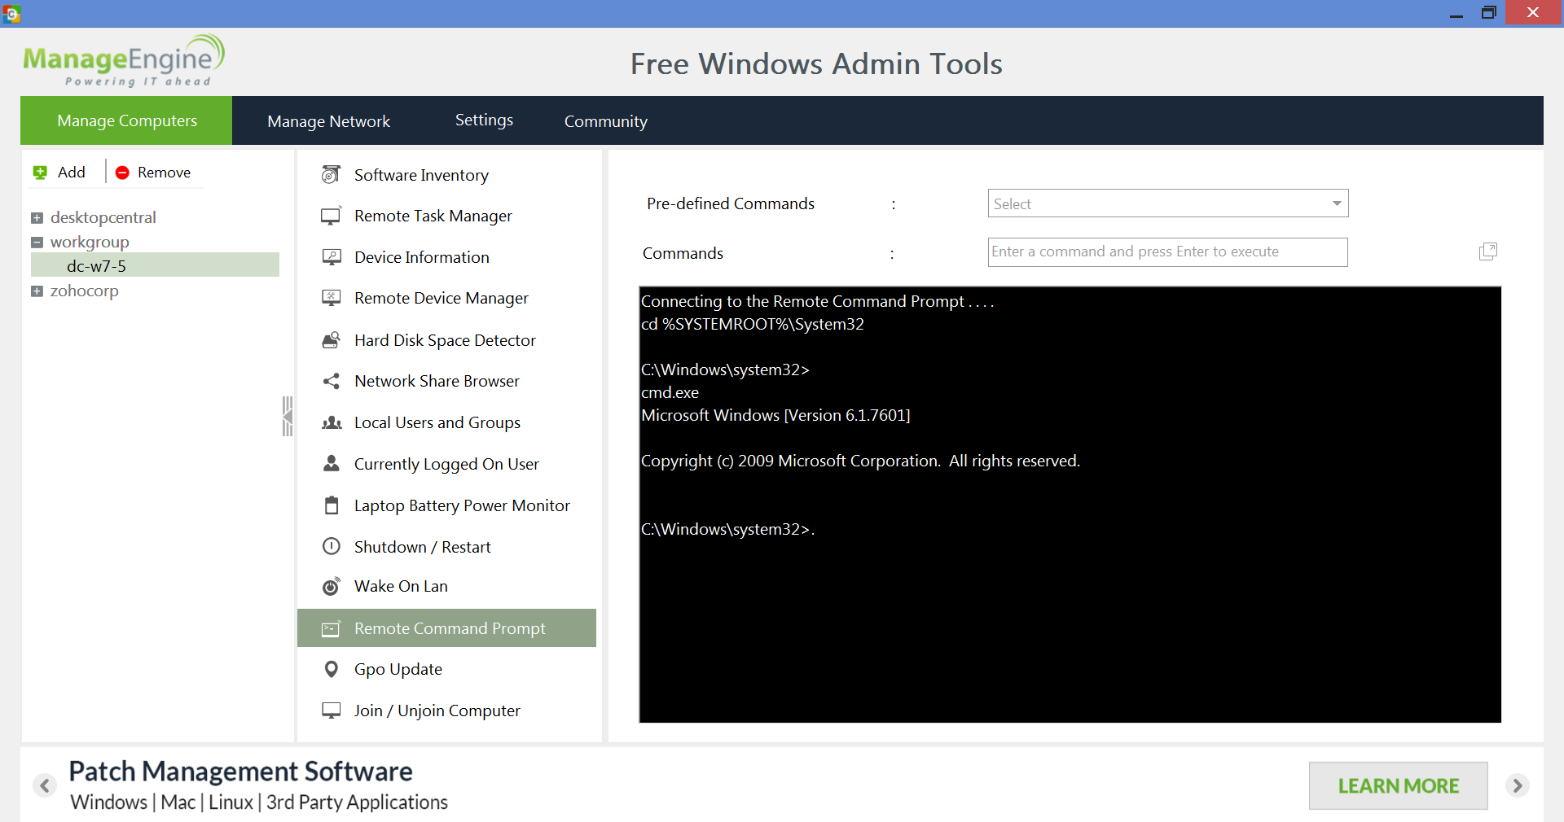The width and height of the screenshot is (1564, 822).
Task: Focus the Commands input field
Action: [1167, 252]
